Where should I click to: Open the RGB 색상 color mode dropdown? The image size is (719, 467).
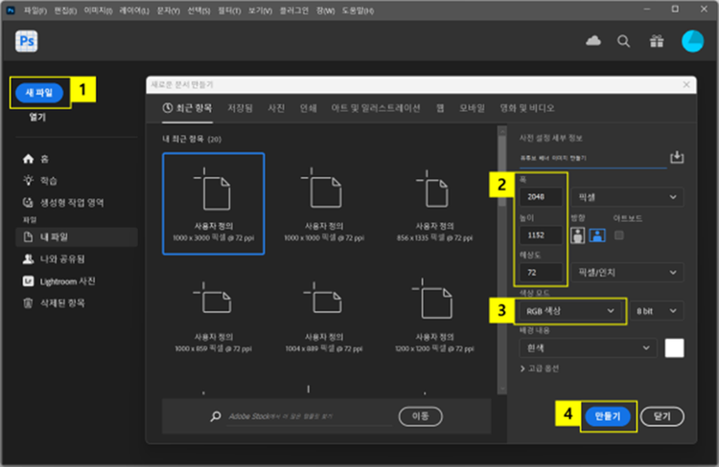570,311
